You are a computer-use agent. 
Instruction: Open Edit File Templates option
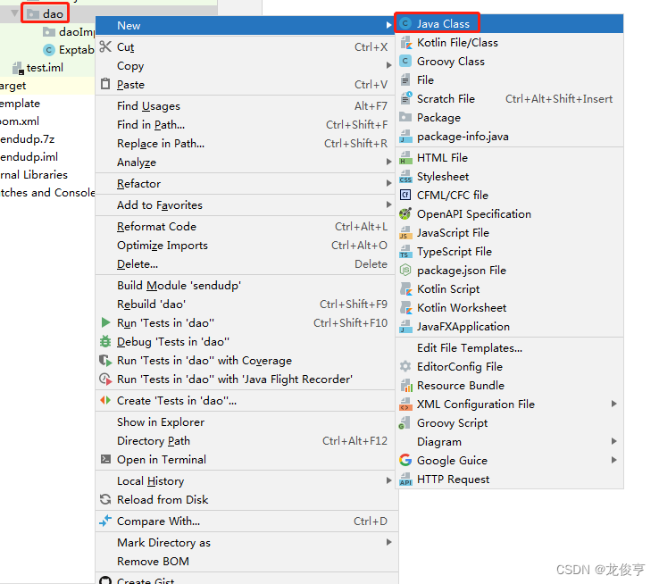click(509, 348)
